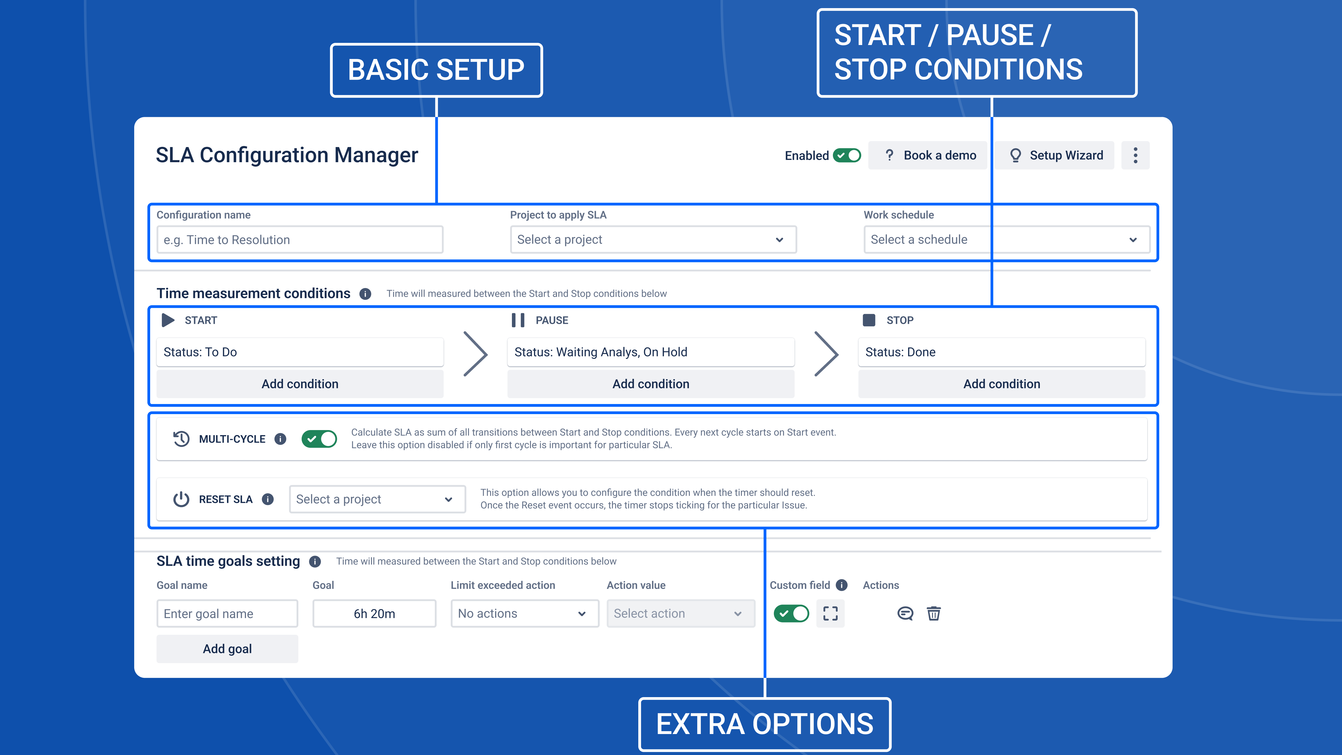This screenshot has width=1342, height=755.
Task: Toggle the Enabled switch off
Action: (x=847, y=155)
